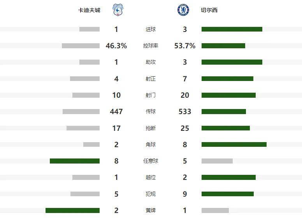Click Cardiff's green free kicks bar
Screen dimensions: 302x220
click(75, 161)
